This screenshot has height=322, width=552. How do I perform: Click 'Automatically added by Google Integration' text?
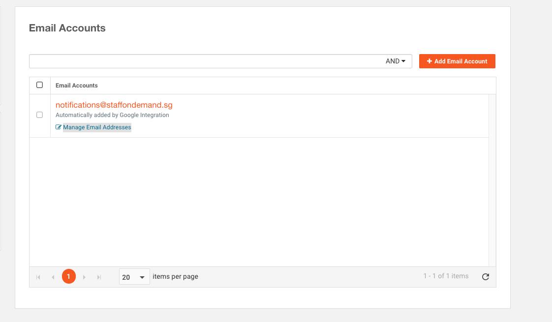point(112,115)
